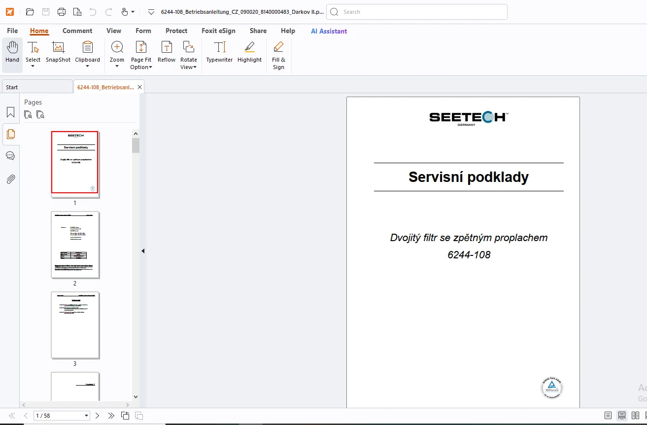647x425 pixels.
Task: Click the Reflow tool
Action: tap(167, 52)
